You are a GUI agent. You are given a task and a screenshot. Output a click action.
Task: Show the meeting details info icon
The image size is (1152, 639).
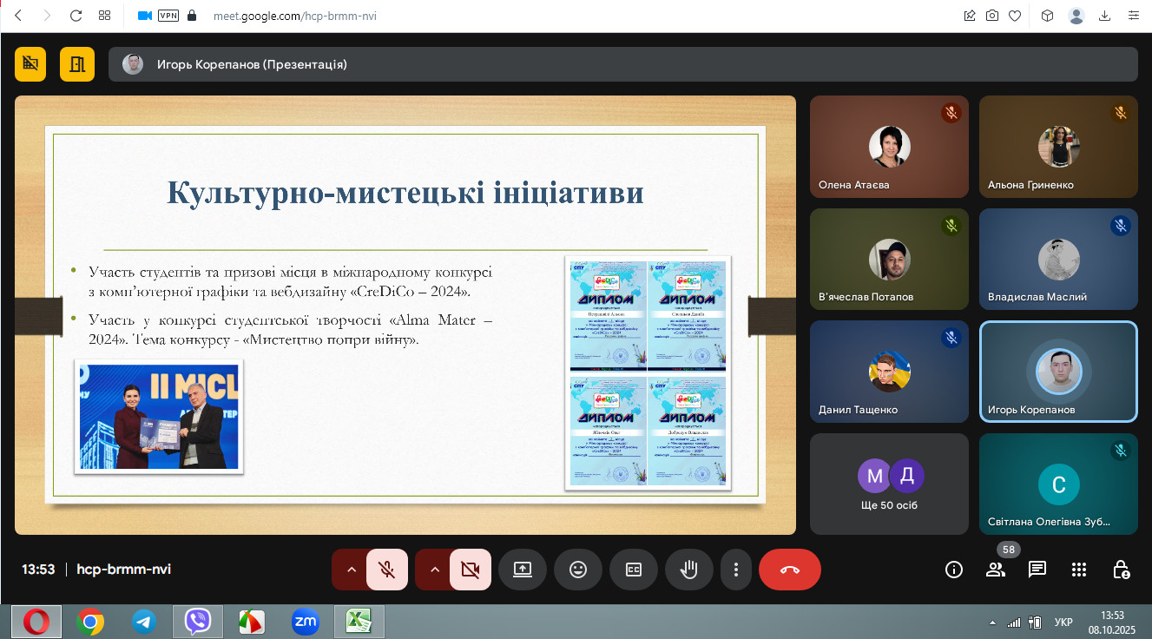click(953, 570)
